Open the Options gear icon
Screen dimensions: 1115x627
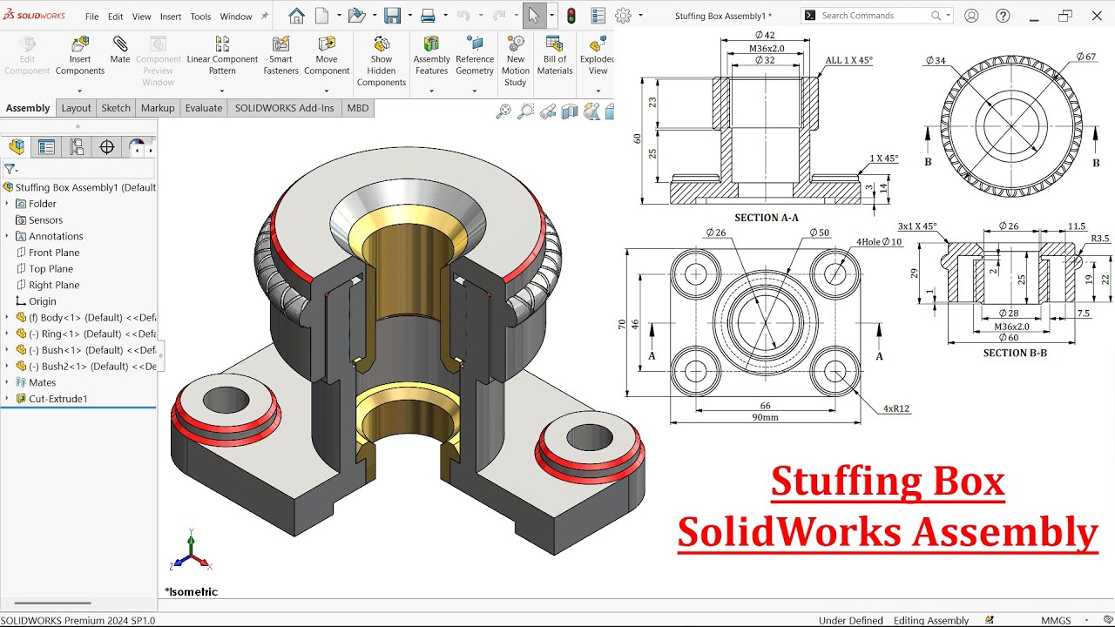(623, 16)
